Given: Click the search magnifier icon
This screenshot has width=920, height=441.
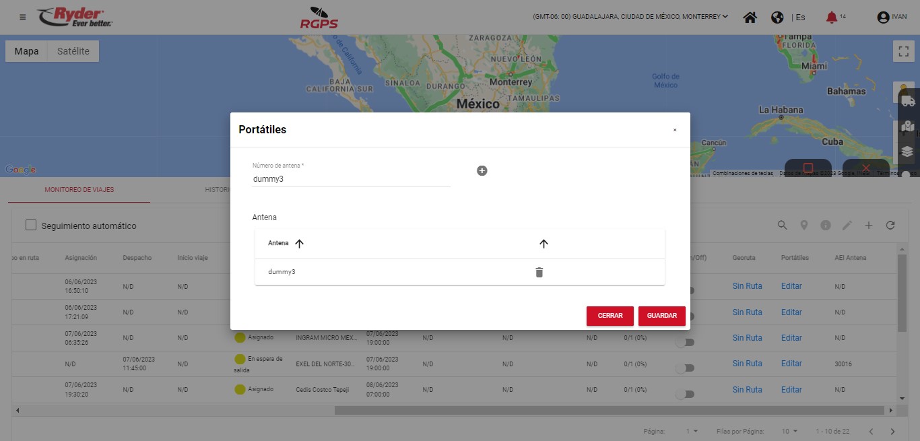Looking at the screenshot, I should point(782,226).
